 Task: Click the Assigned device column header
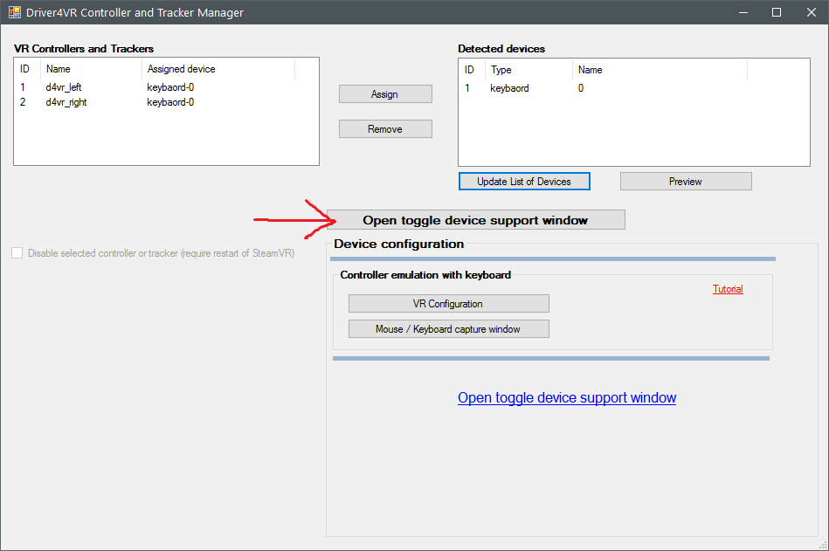tap(218, 69)
